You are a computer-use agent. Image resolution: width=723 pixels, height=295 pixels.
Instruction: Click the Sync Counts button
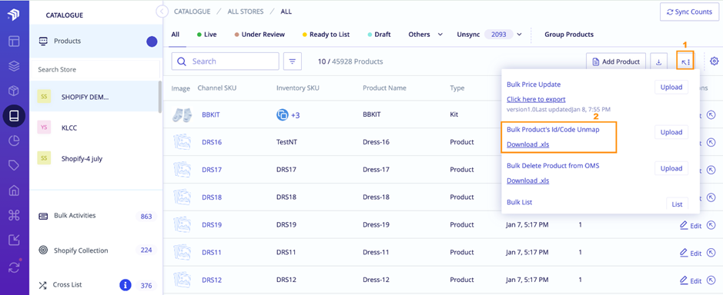689,12
